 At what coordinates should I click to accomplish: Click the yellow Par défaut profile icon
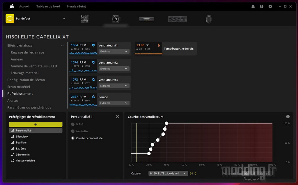pyautogui.click(x=10, y=18)
